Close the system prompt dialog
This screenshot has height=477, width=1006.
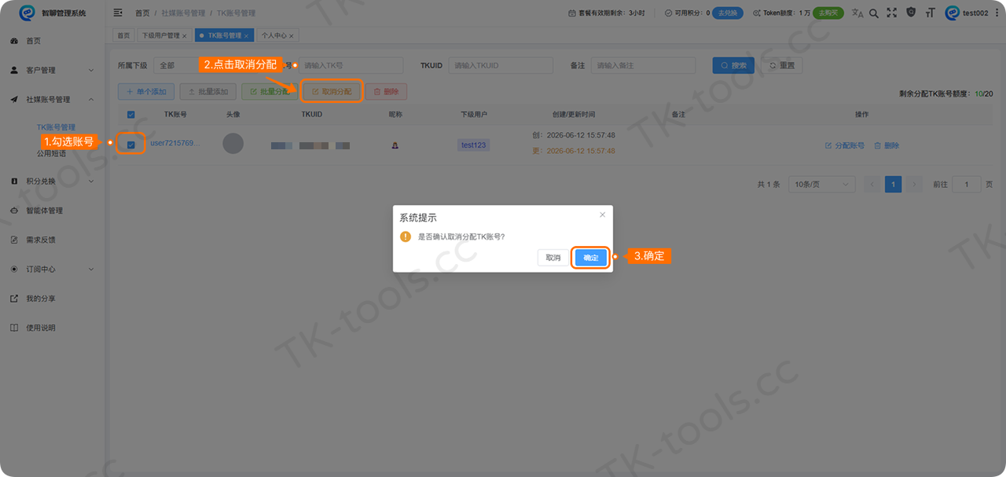603,215
